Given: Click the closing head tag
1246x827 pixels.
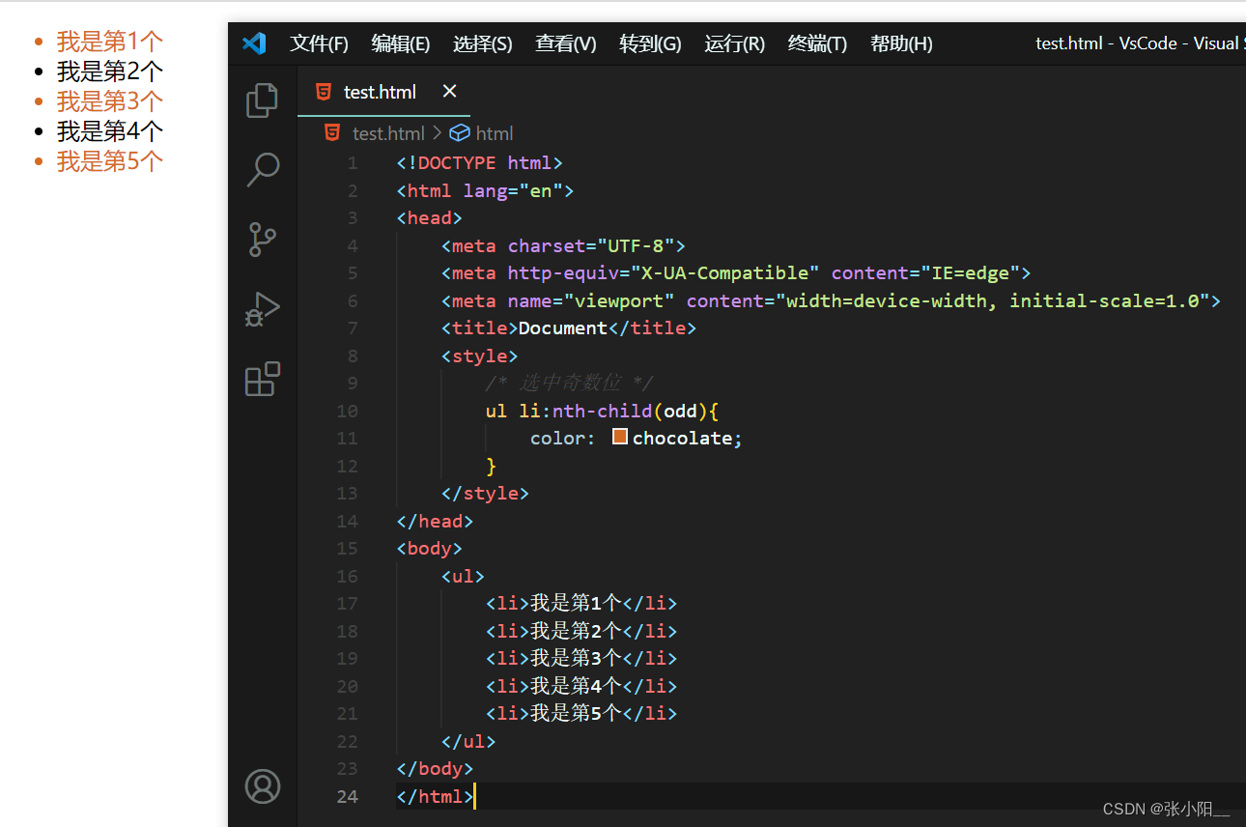Looking at the screenshot, I should (x=435, y=521).
